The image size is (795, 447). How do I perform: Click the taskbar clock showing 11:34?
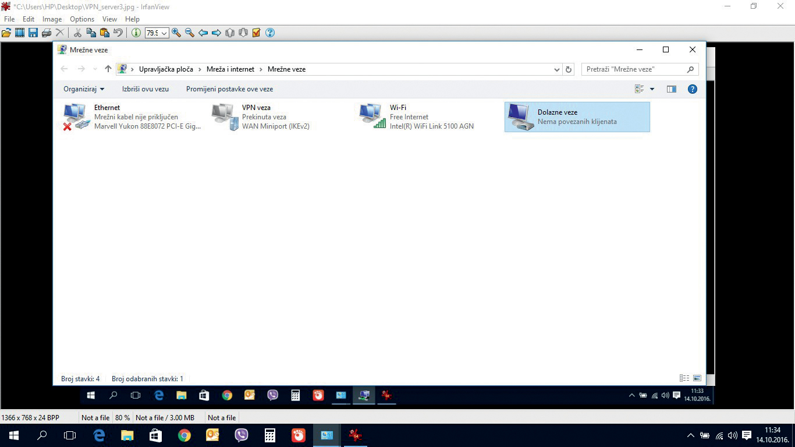click(x=772, y=435)
